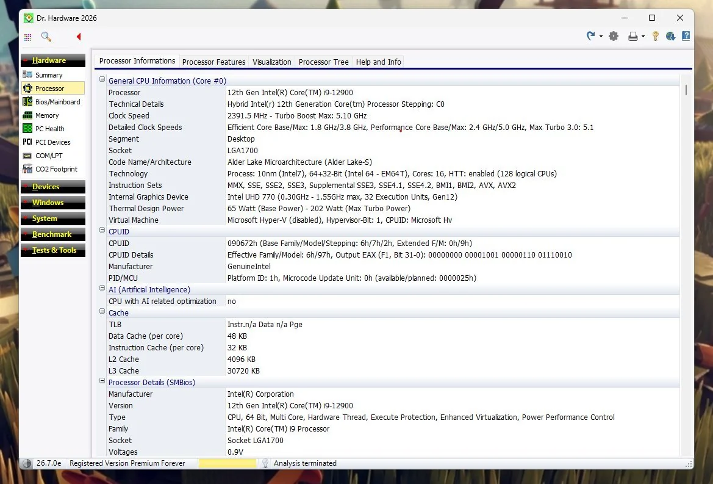713x484 pixels.
Task: Click the '30720 KB' cache value
Action: tap(243, 370)
